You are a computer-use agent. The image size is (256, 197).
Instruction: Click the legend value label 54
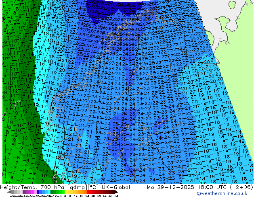116,196
